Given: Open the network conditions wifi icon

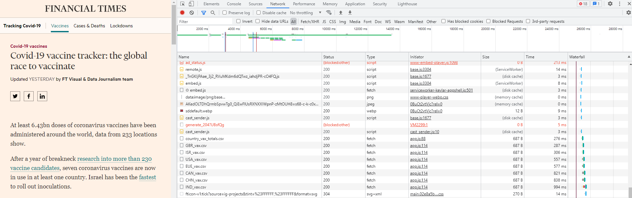Looking at the screenshot, I should (329, 13).
